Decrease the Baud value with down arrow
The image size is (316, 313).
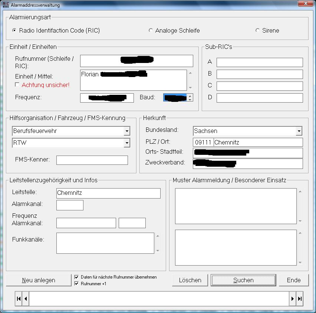(190, 100)
